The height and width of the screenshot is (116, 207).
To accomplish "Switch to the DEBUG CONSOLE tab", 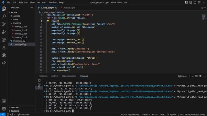I will coord(69,76).
